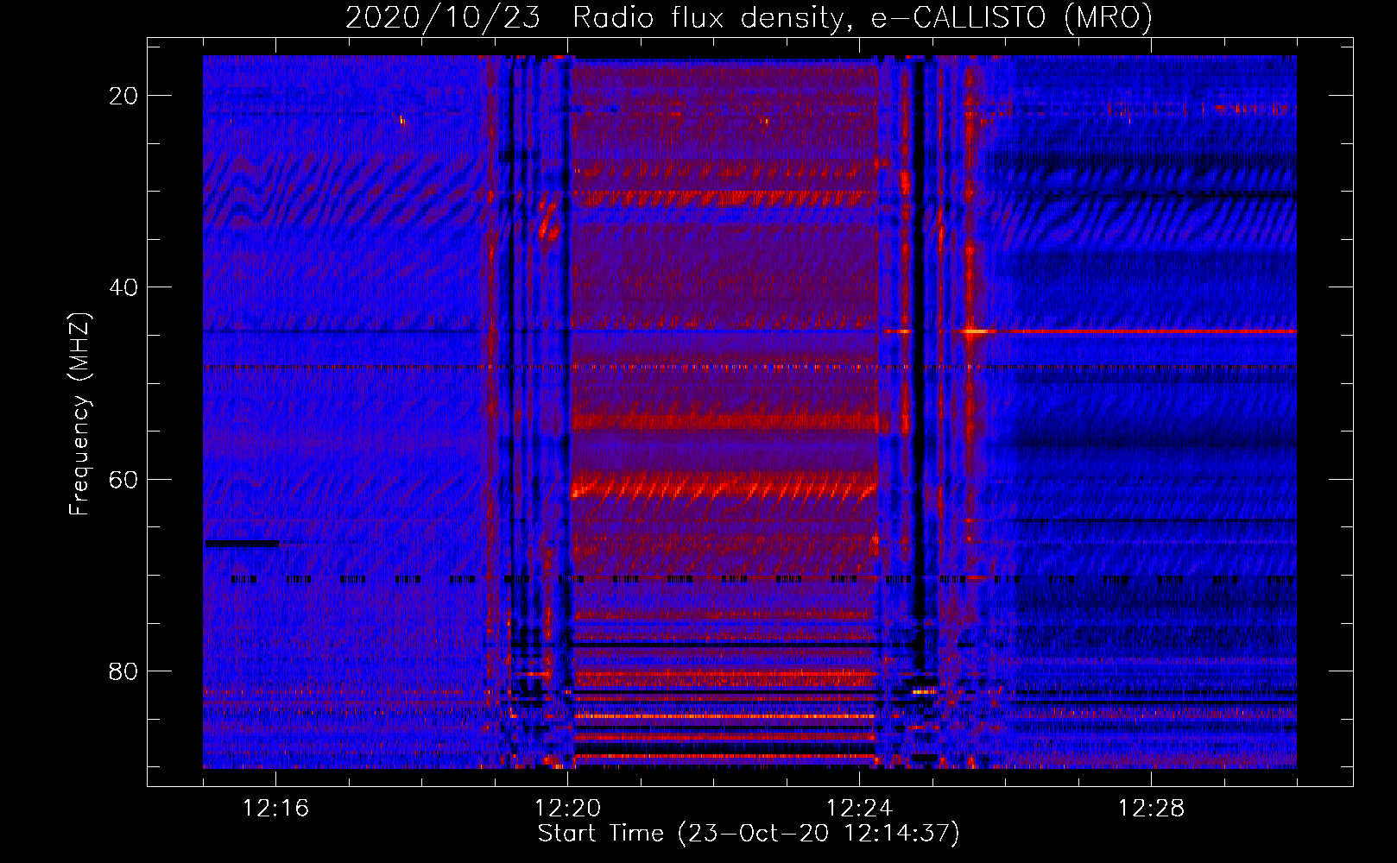Click the '12:20' time tick label

click(567, 809)
